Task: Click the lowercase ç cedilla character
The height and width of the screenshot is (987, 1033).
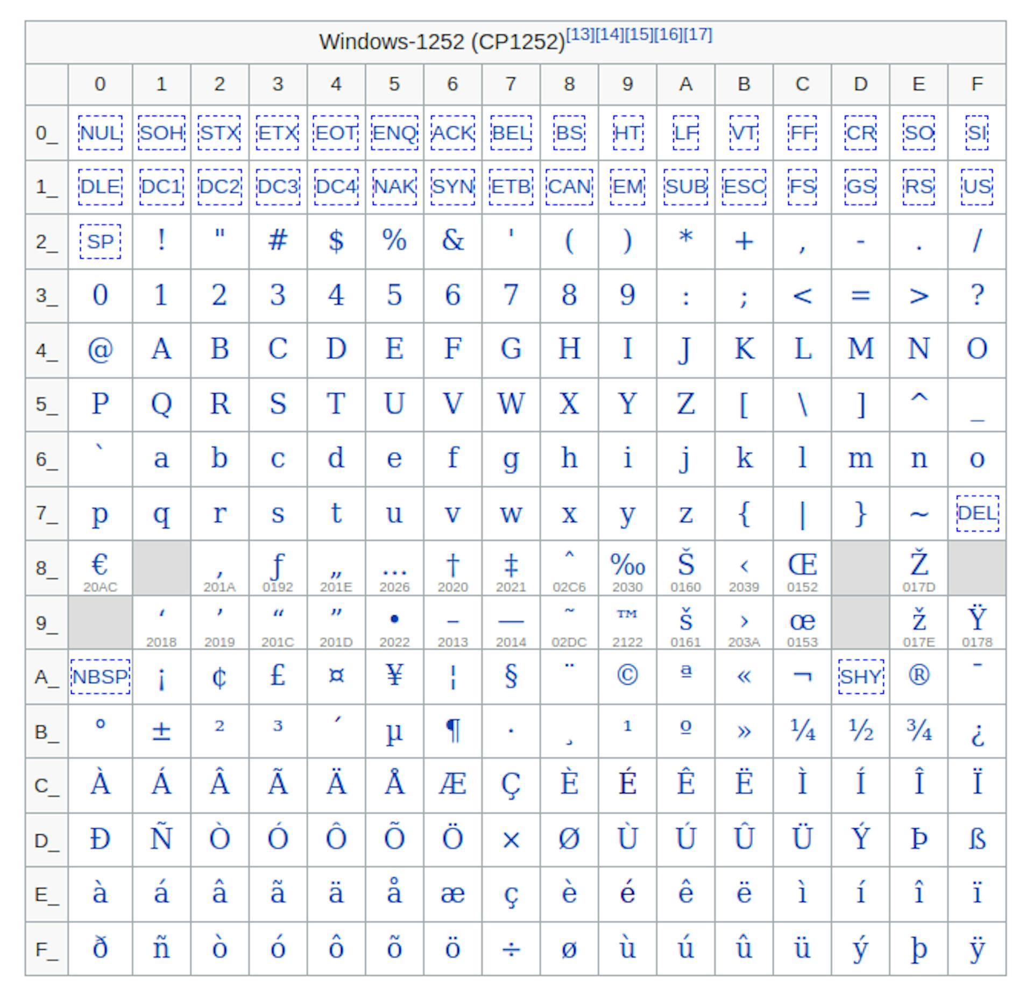Action: tap(511, 896)
